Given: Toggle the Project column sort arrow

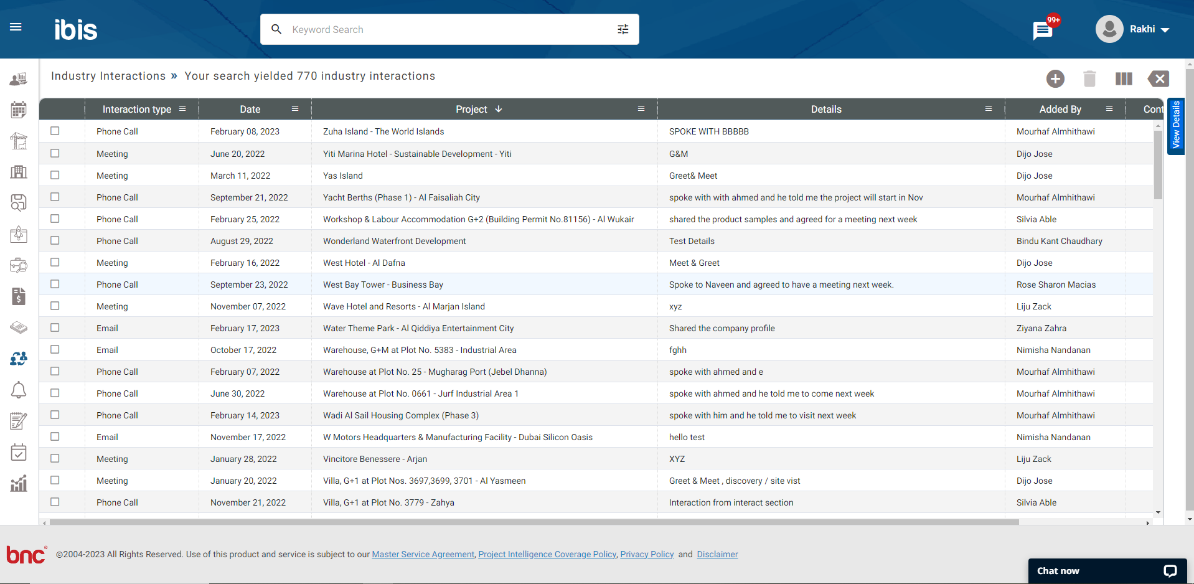Looking at the screenshot, I should click(x=498, y=108).
